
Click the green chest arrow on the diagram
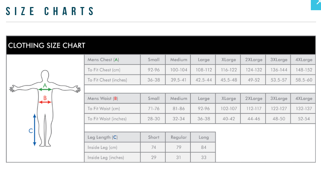coord(45,90)
